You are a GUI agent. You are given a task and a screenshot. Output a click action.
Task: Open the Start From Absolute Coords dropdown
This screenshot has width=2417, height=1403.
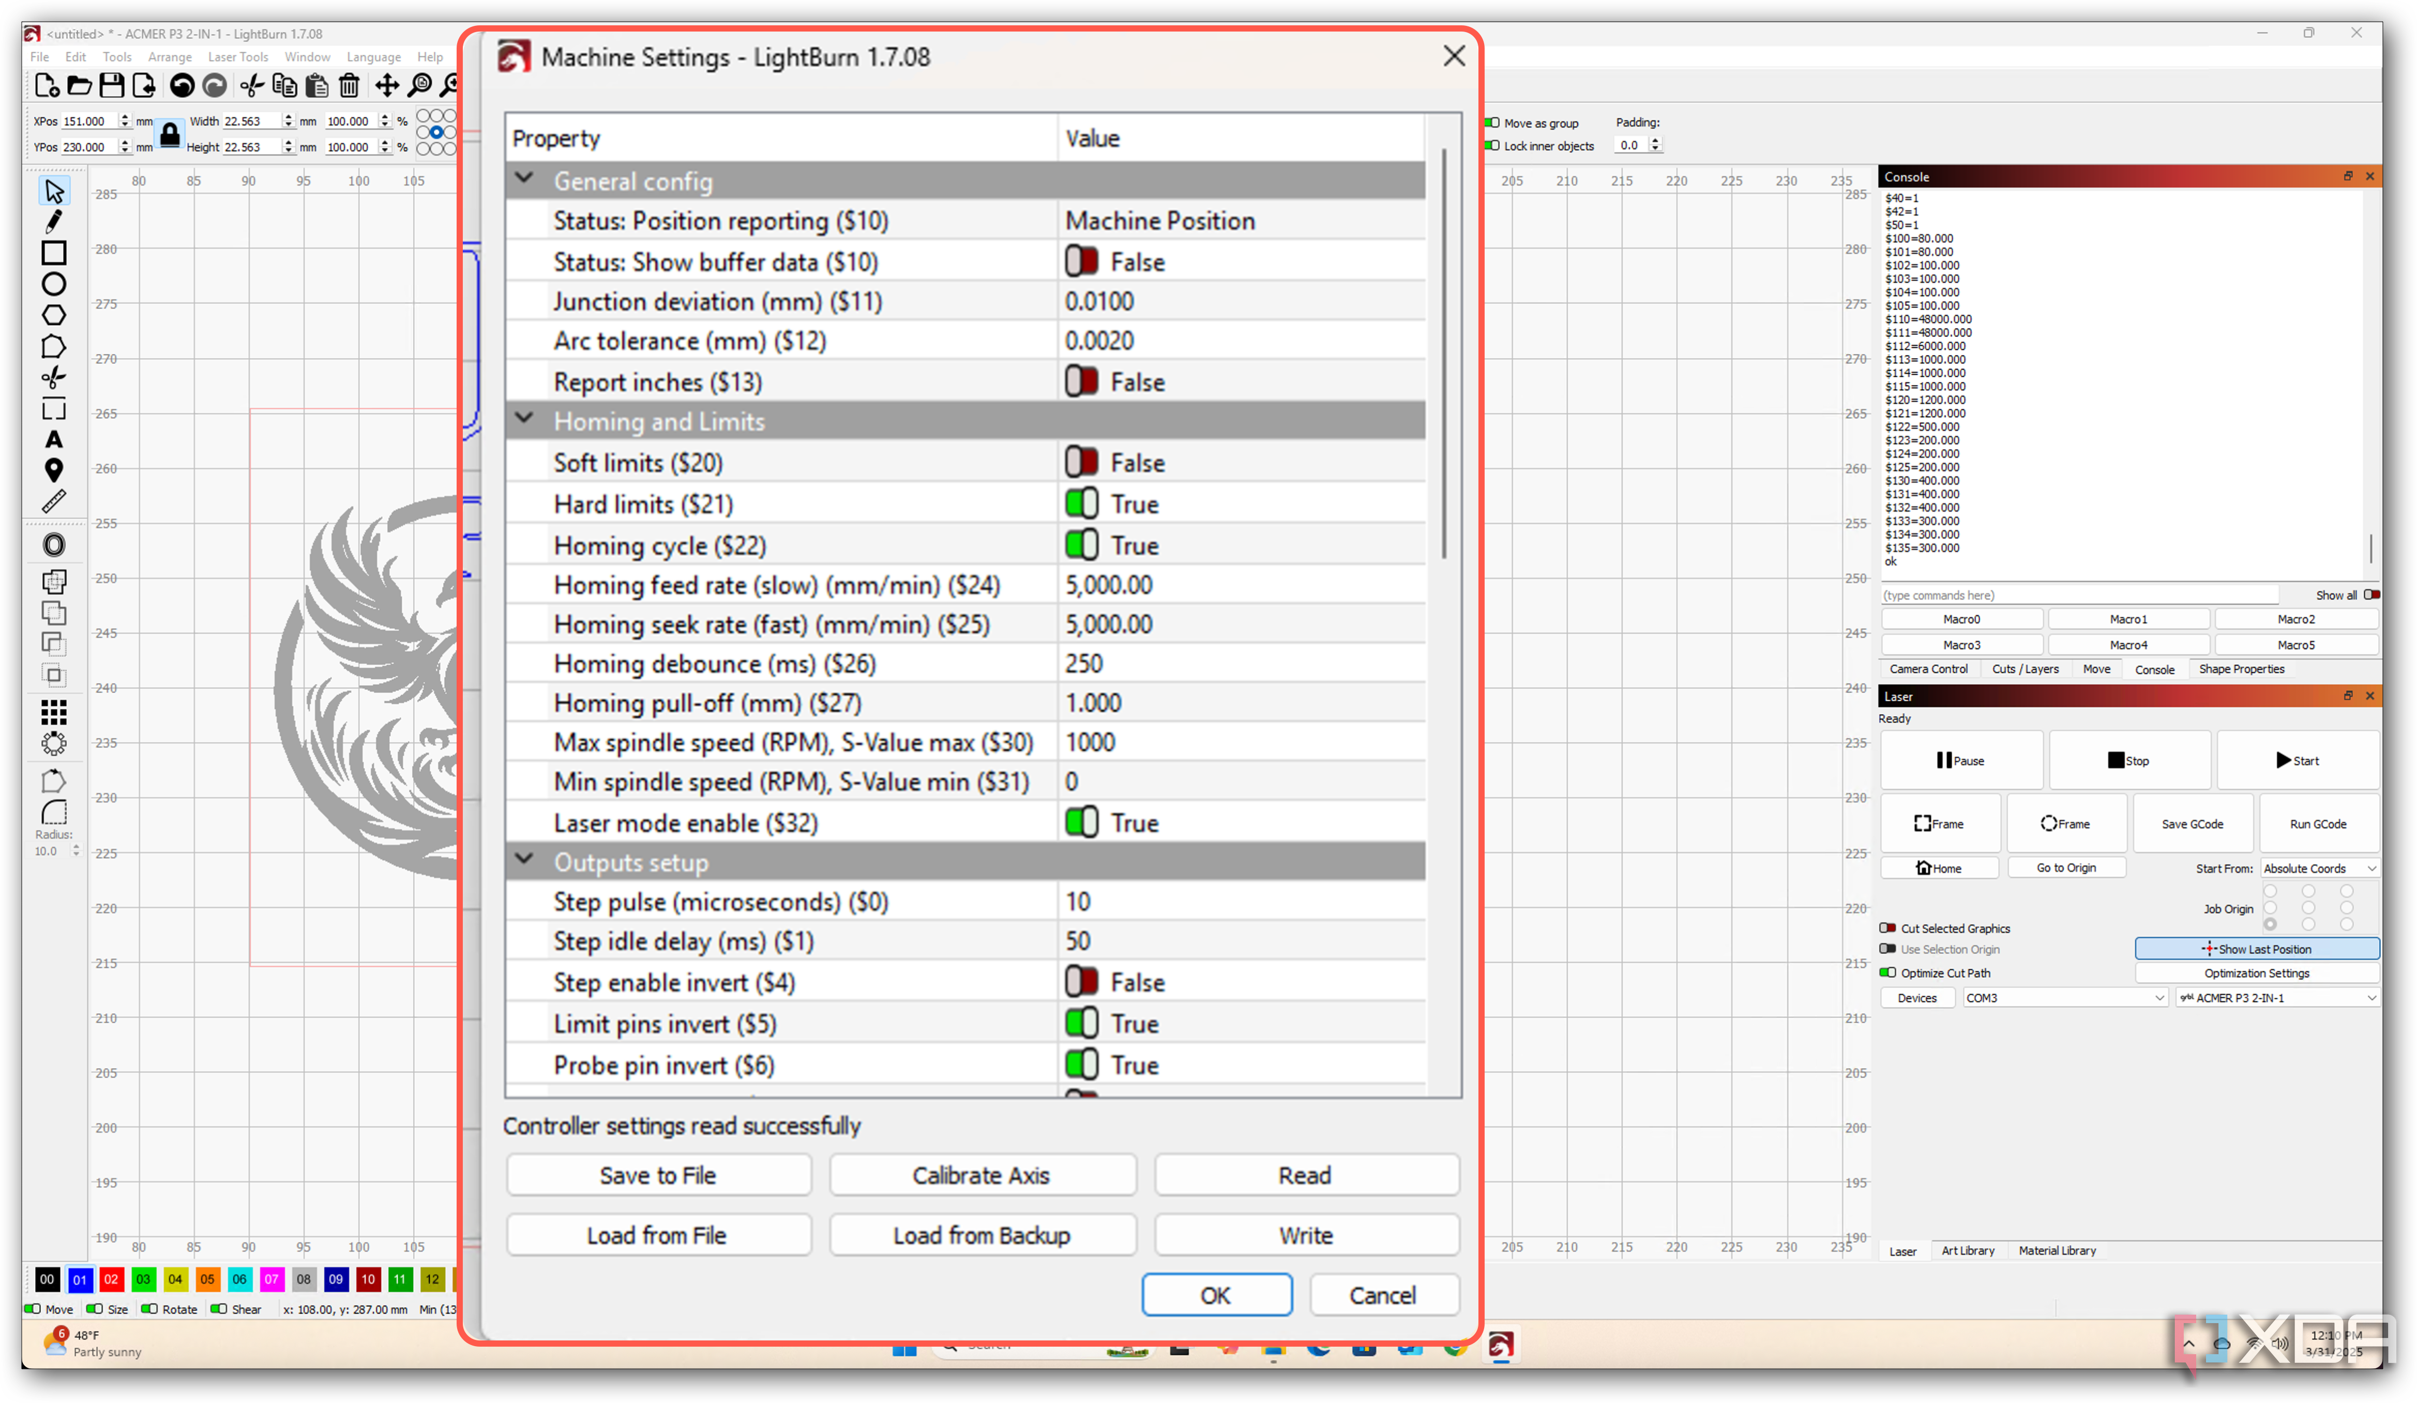click(2319, 868)
